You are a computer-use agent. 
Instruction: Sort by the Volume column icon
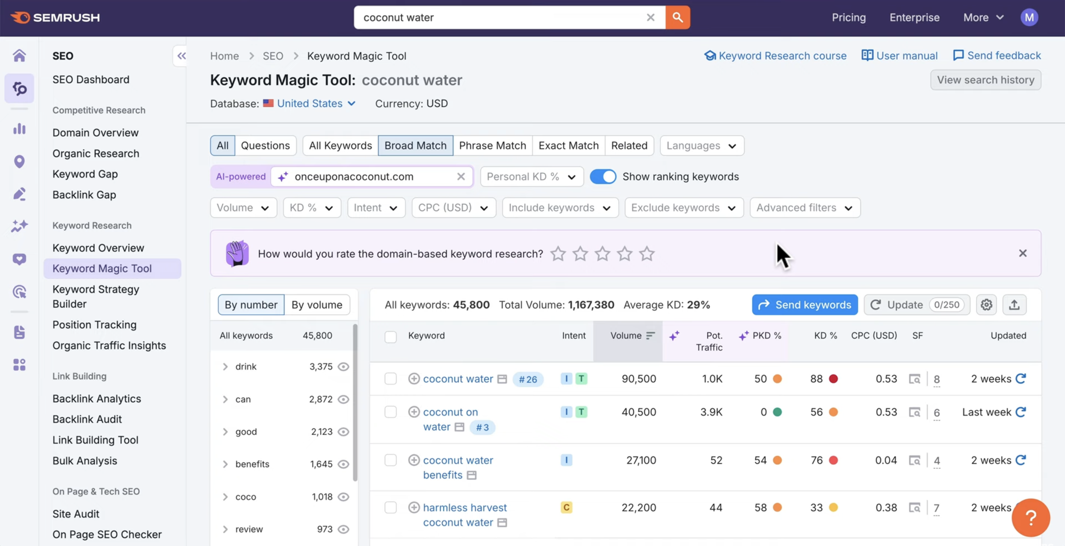click(x=650, y=336)
